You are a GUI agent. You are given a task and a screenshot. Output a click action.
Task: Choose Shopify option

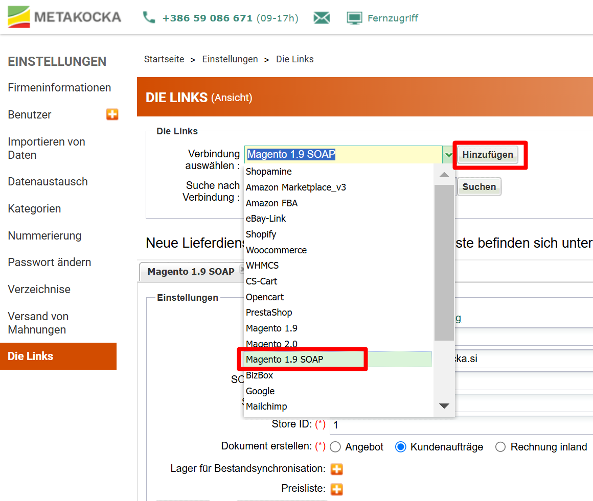[x=338, y=234]
